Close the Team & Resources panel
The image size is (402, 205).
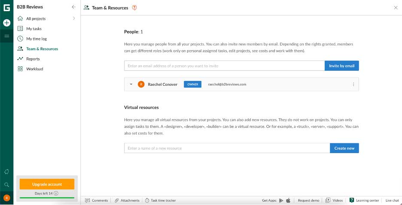point(396,8)
